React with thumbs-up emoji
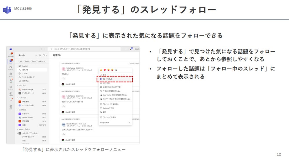289x162 pixels. click(x=101, y=70)
